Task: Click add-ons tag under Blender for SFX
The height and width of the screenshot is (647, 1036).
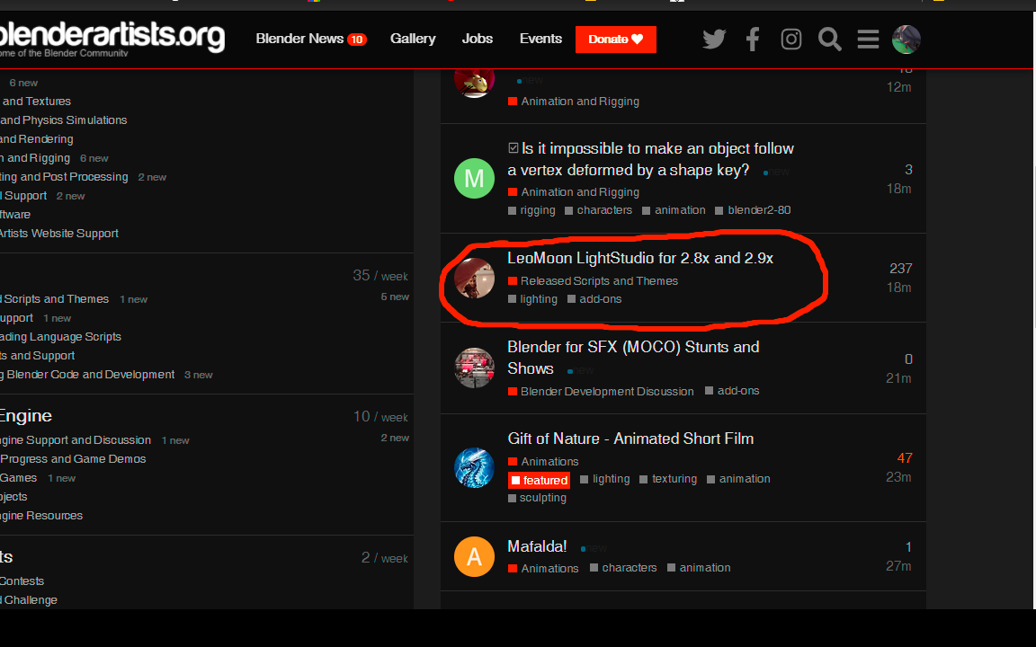Action: click(732, 391)
